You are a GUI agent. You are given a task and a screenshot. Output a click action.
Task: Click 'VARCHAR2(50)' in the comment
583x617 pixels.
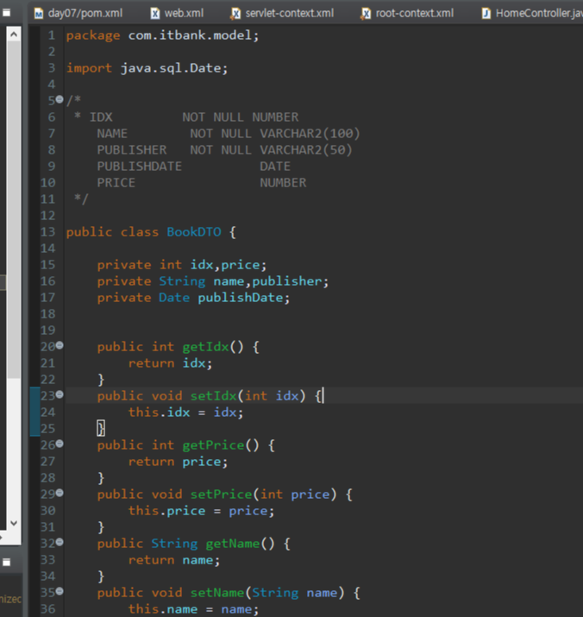[305, 150]
